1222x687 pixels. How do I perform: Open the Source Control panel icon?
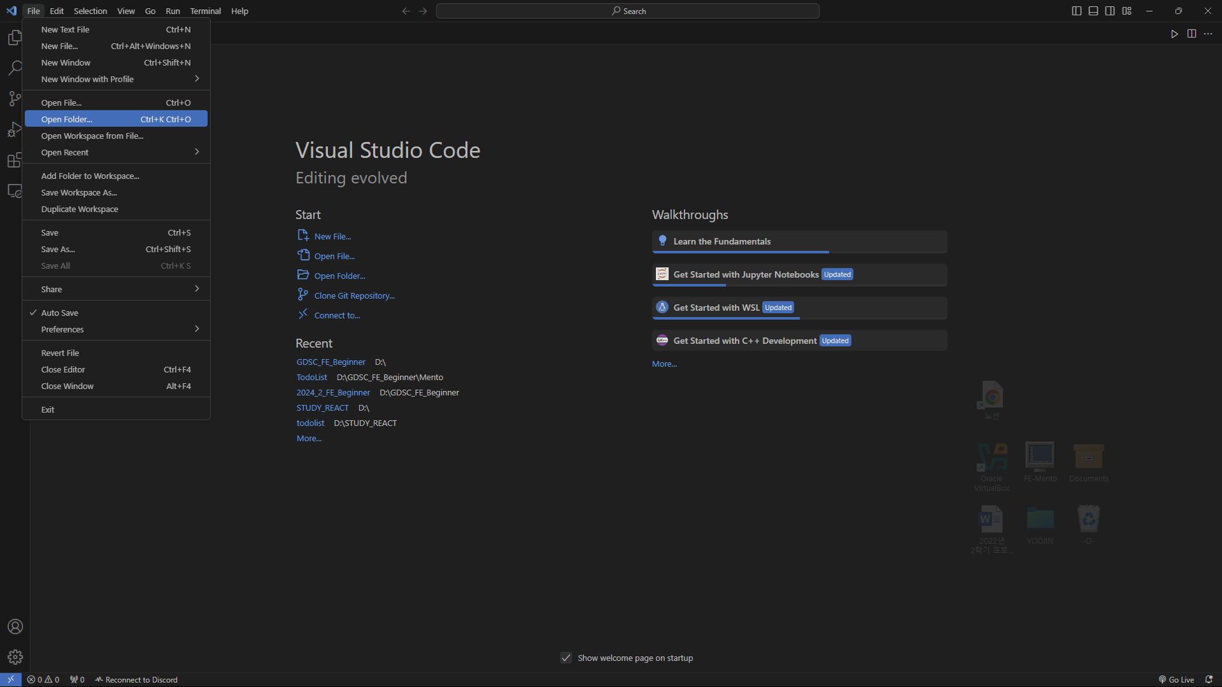coord(15,98)
